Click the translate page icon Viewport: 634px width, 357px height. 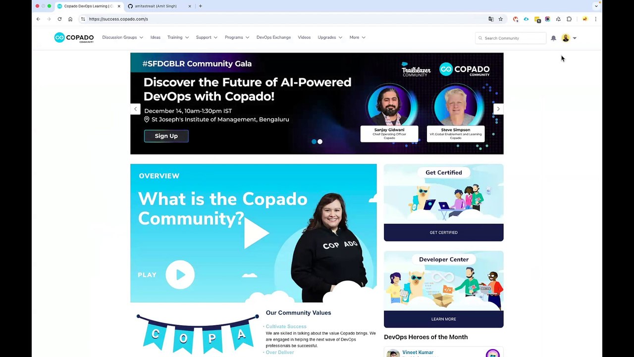pos(491,19)
